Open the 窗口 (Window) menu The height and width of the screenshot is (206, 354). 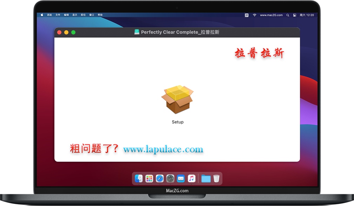pos(92,15)
